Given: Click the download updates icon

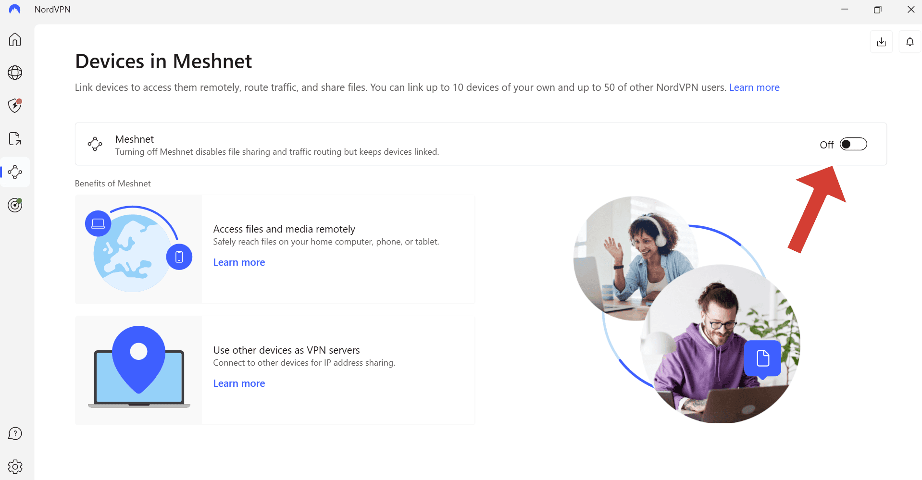Looking at the screenshot, I should point(881,42).
